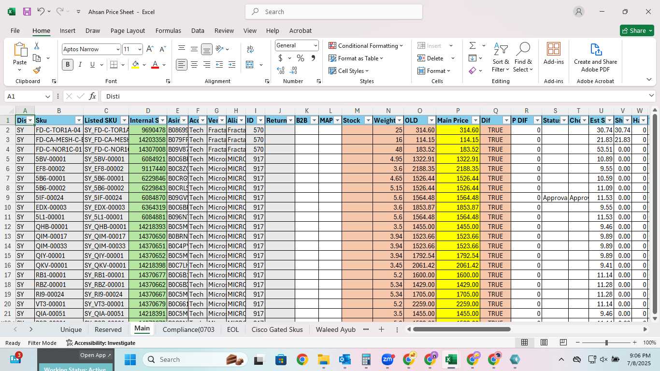Click the Decrease Indent icon

[x=219, y=65]
